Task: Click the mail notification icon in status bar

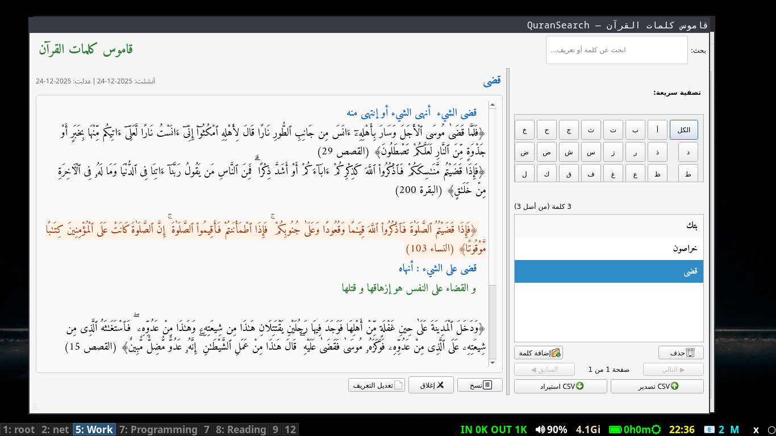Action: (709, 429)
